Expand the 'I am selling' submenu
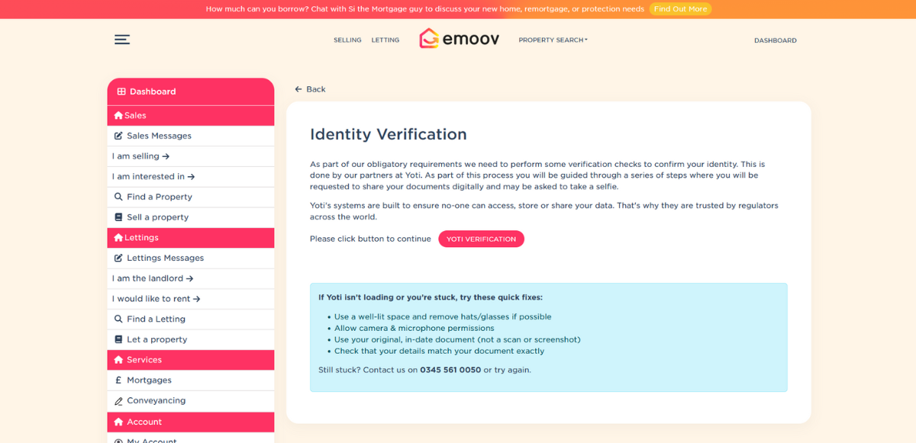The height and width of the screenshot is (443, 916). (141, 156)
